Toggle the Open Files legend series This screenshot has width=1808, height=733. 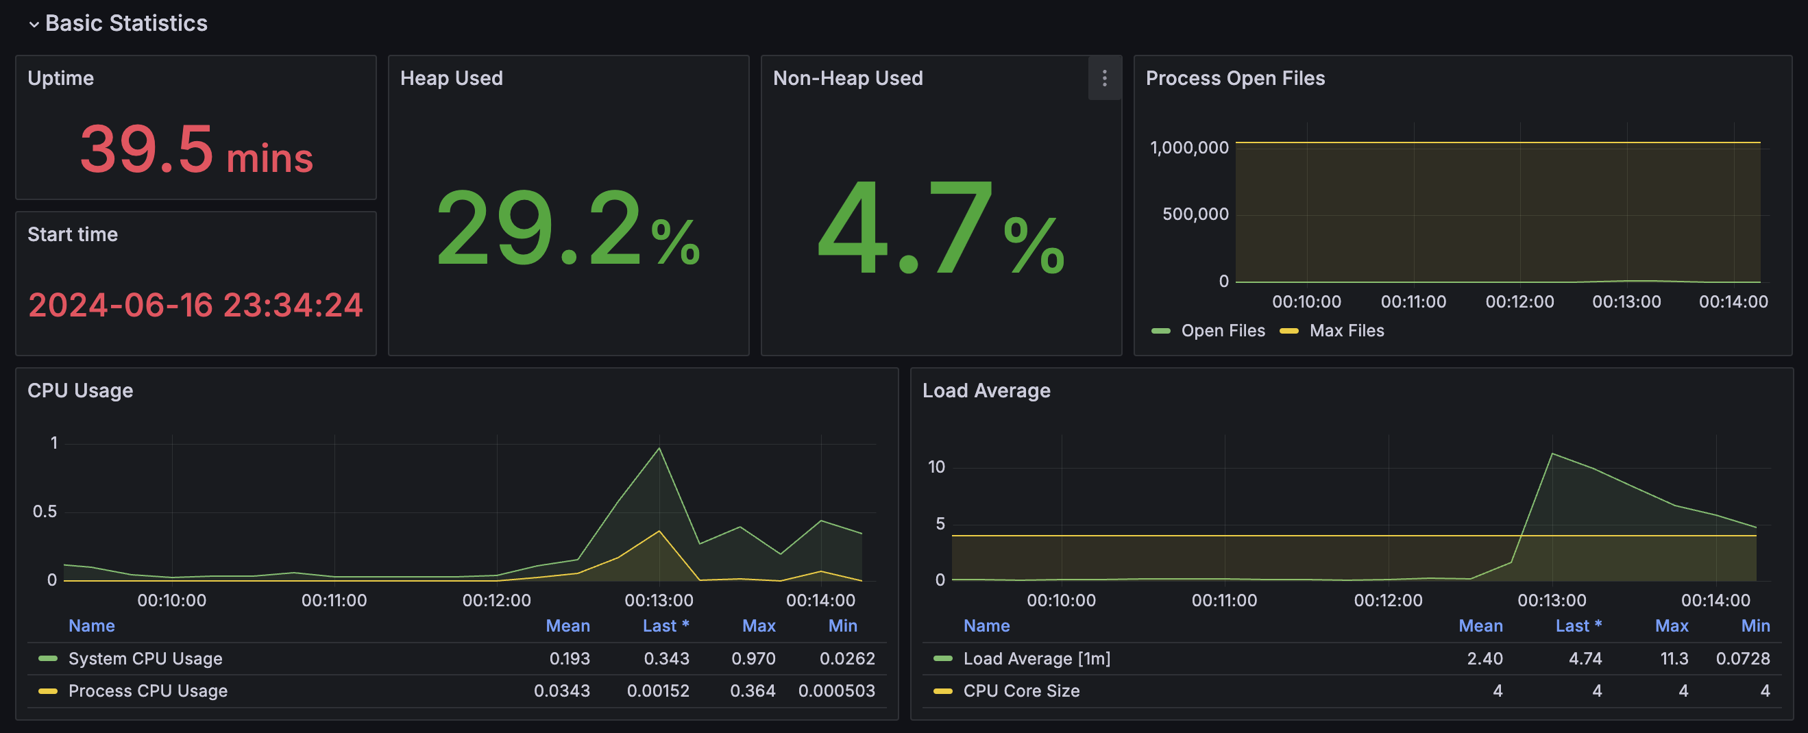coord(1223,330)
